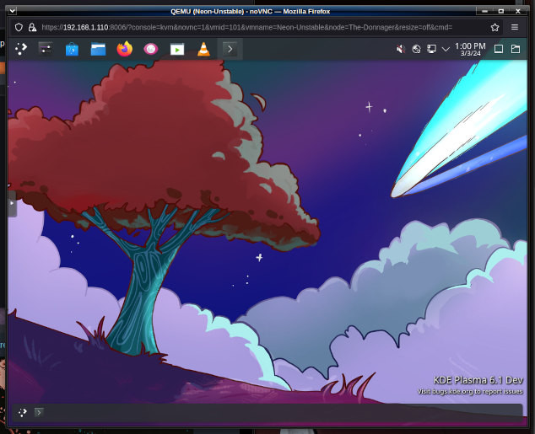This screenshot has width=535, height=434.
Task: Expand the noVNC control bar handle
Action: pyautogui.click(x=12, y=203)
